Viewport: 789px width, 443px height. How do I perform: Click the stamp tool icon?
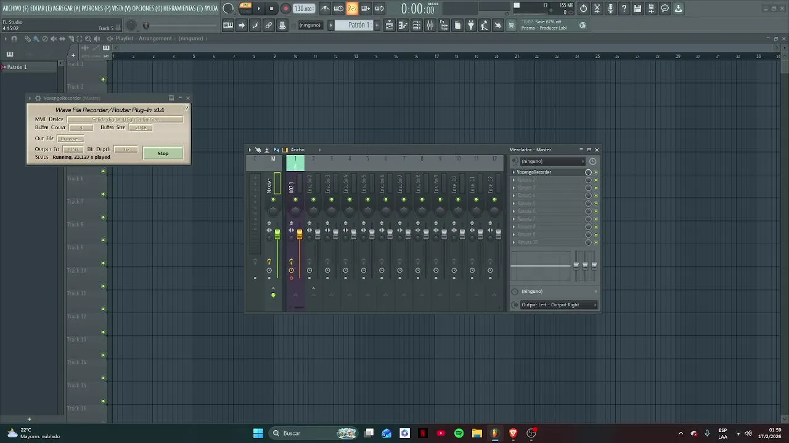point(282,25)
